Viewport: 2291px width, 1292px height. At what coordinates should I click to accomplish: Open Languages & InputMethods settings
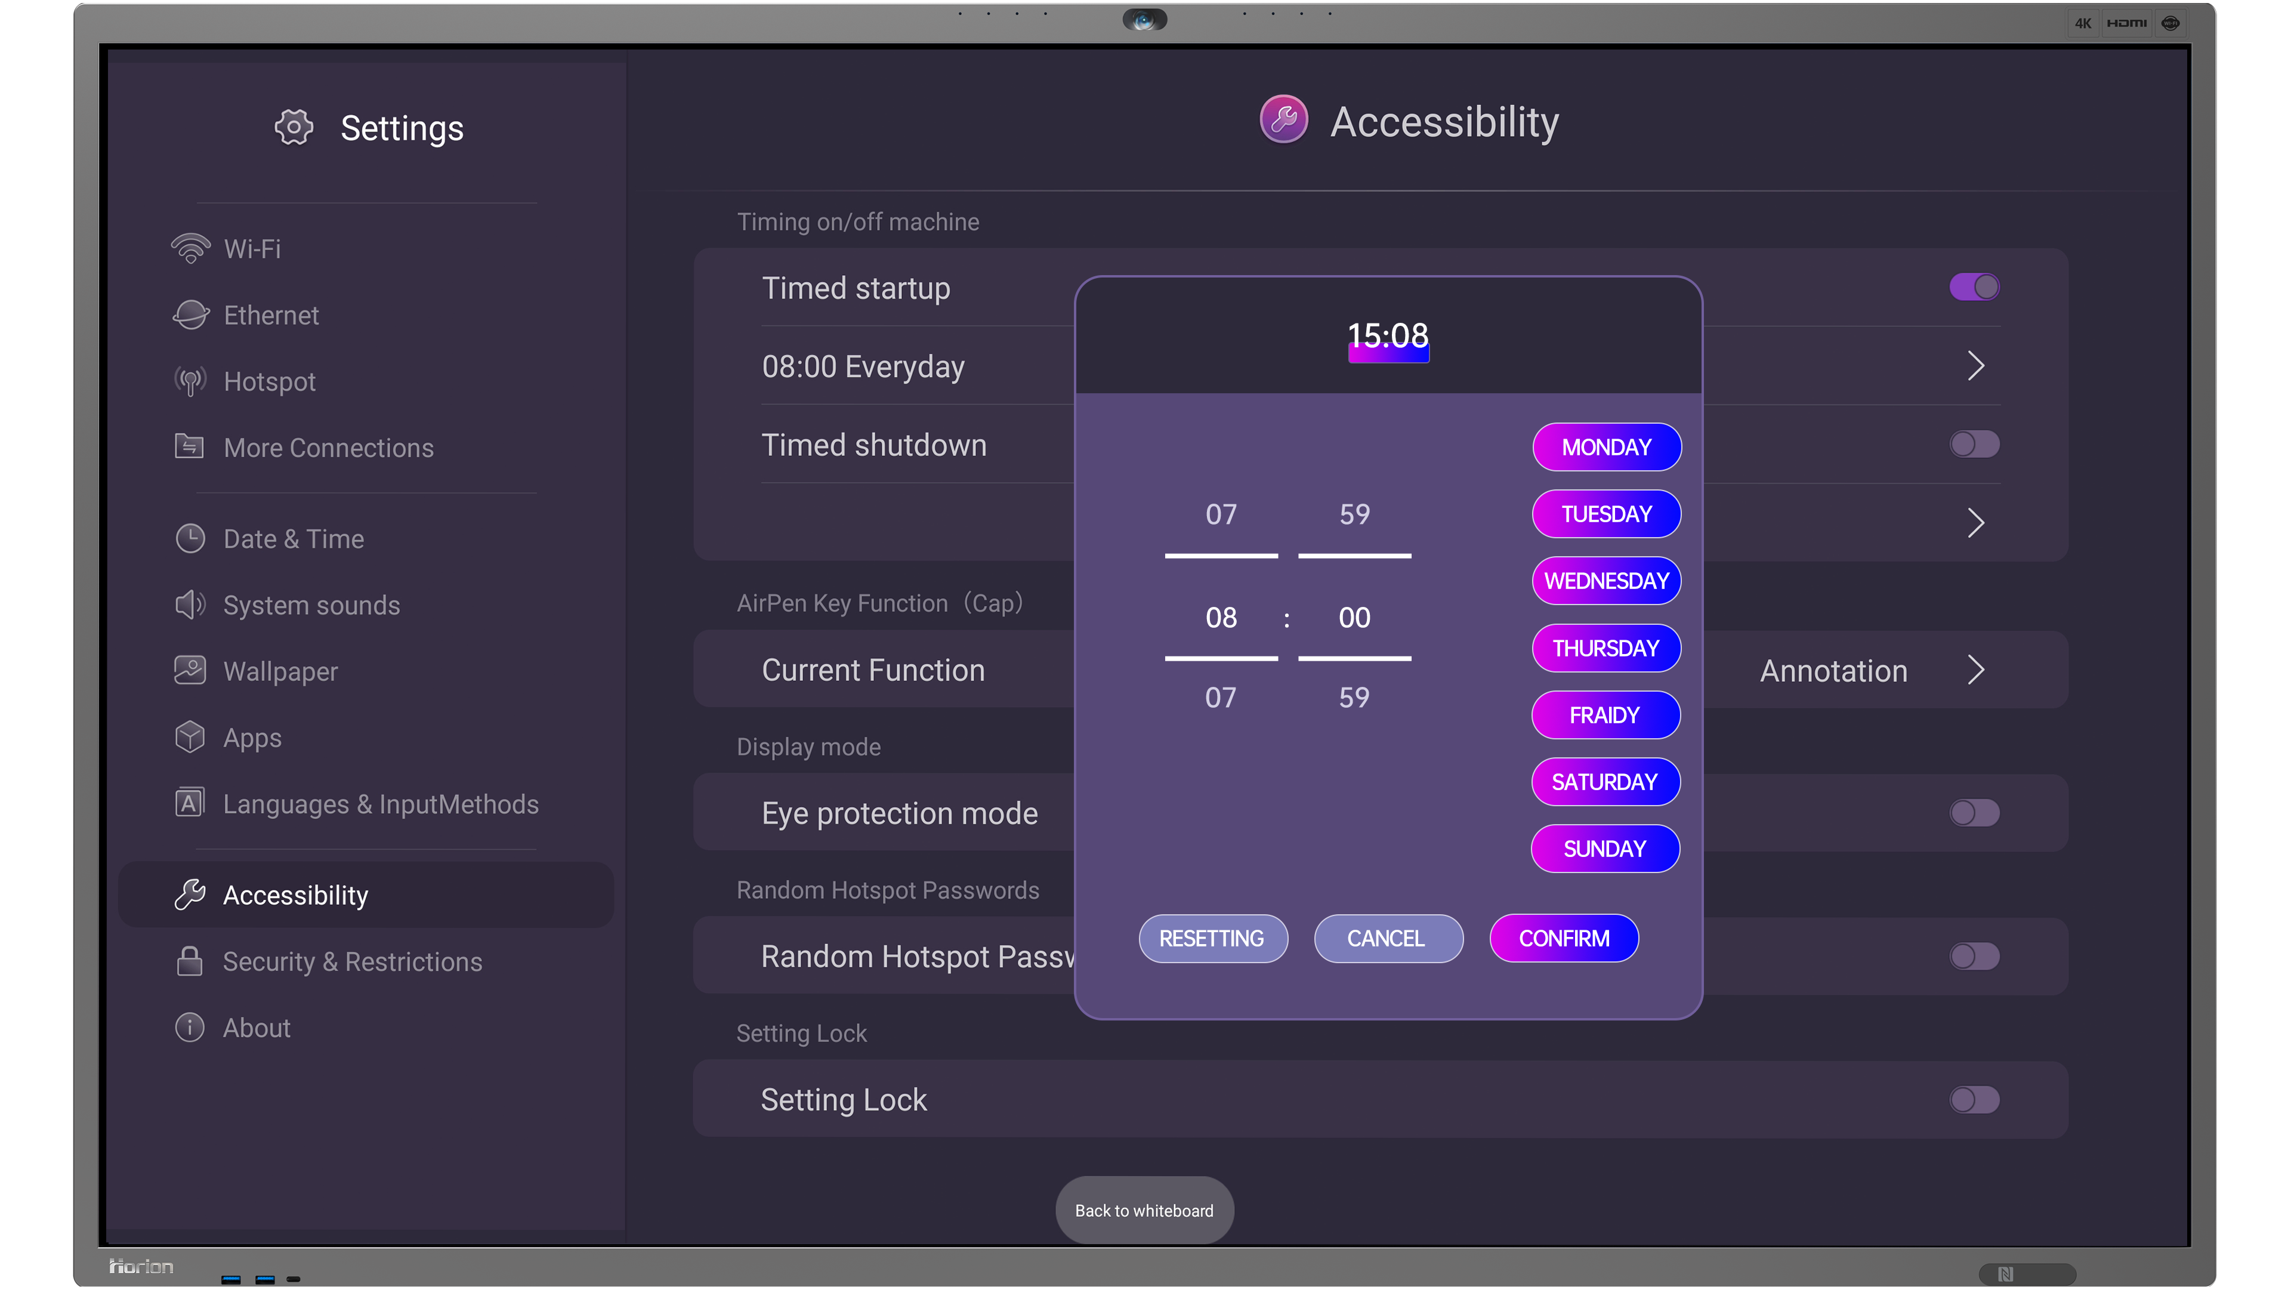coord(380,804)
